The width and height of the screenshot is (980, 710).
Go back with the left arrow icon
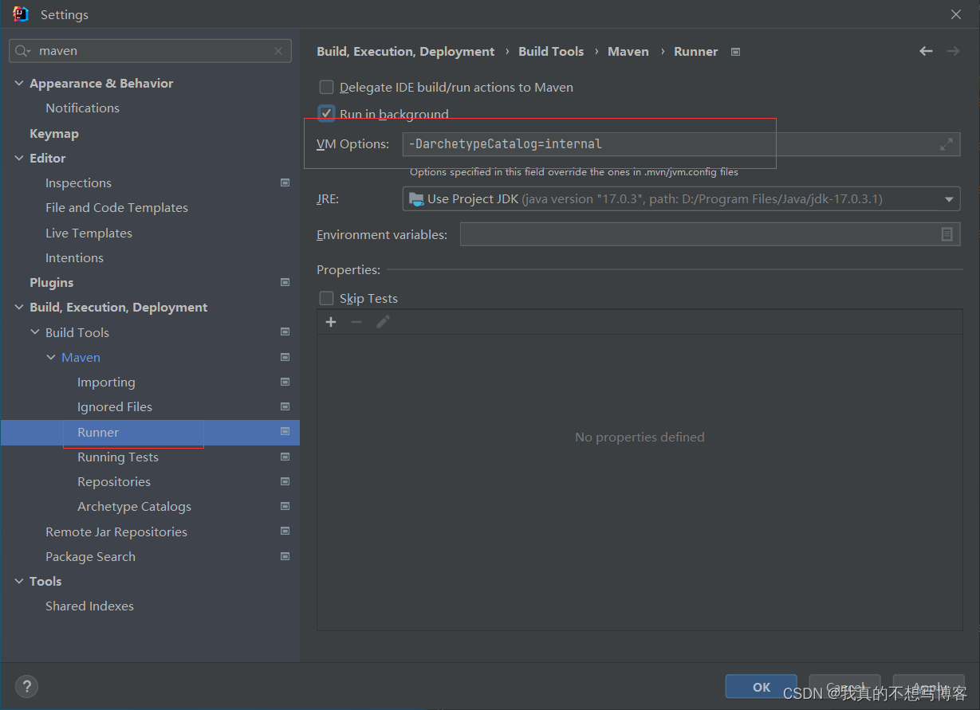[926, 51]
